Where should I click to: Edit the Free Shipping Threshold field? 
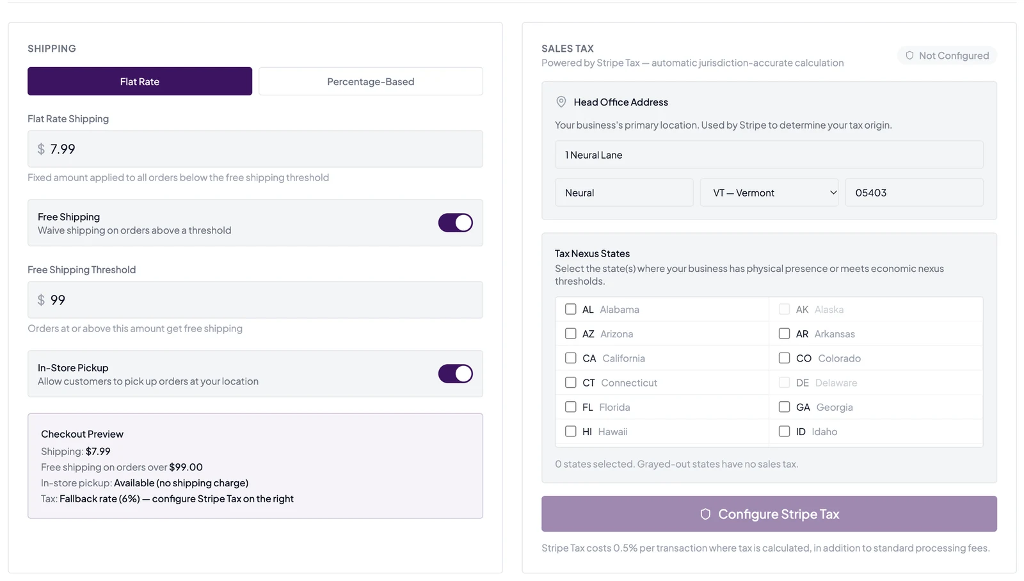tap(255, 300)
